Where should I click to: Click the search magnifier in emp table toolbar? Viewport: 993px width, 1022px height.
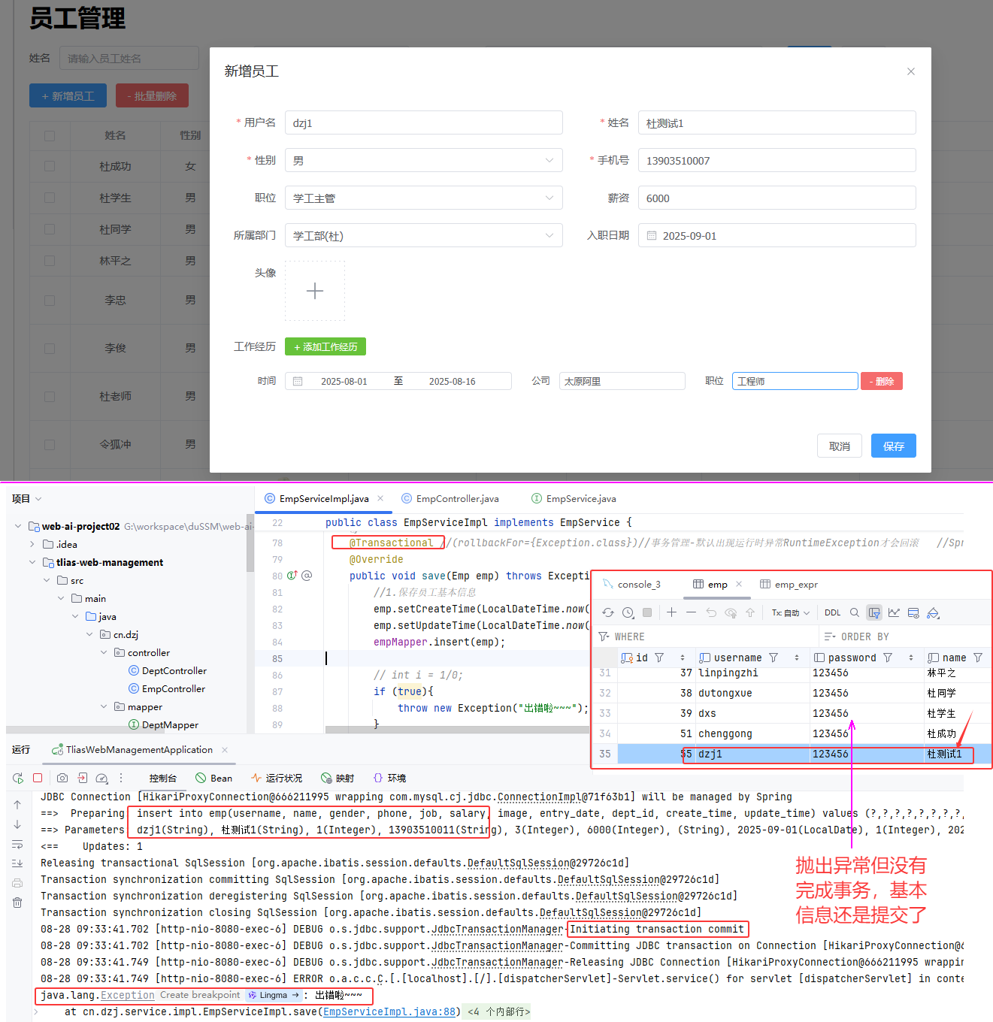click(x=854, y=612)
